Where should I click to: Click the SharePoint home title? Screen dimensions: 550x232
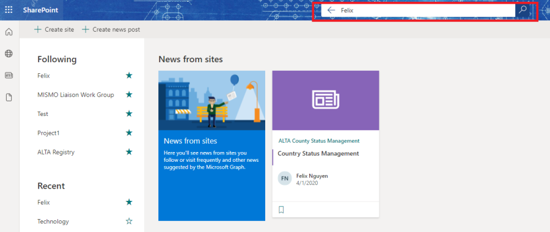pos(41,10)
